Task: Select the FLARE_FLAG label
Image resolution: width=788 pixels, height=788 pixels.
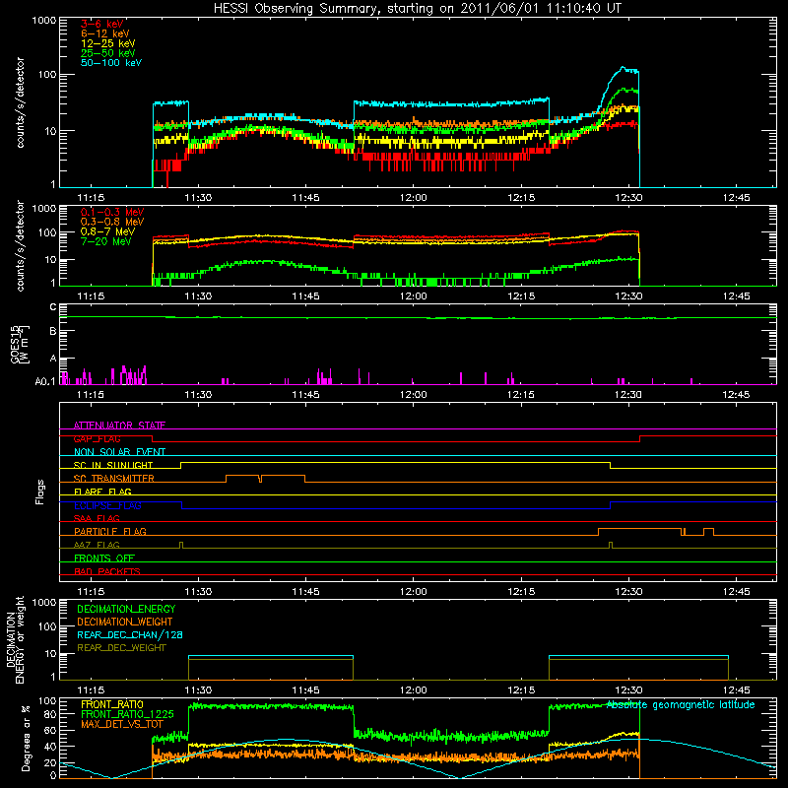Action: tap(102, 492)
